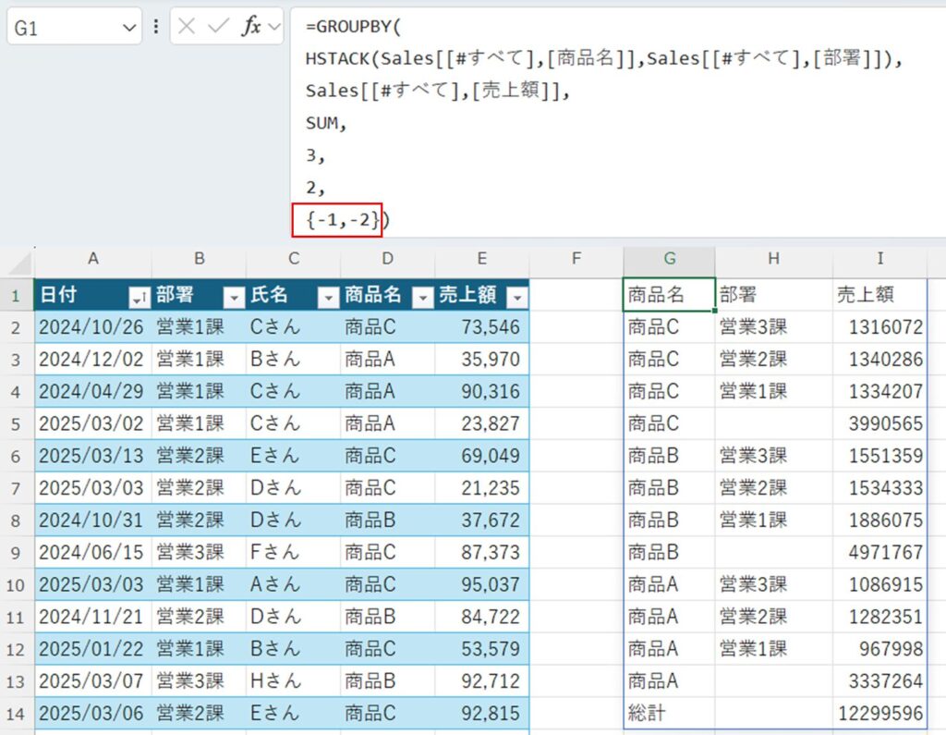946x735 pixels.
Task: Select cell containing Aさん
Action: [294, 584]
